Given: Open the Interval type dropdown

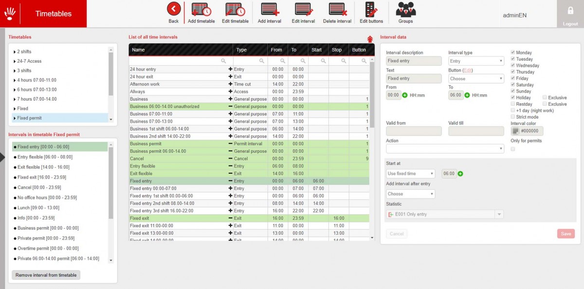Looking at the screenshot, I should 476,61.
